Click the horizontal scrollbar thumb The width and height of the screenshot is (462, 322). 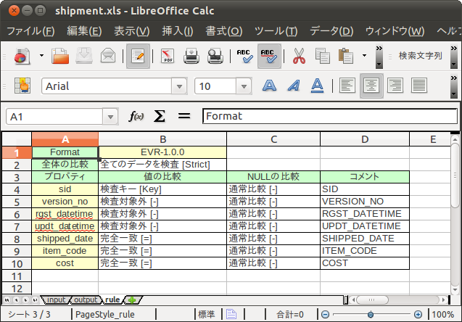[372, 300]
